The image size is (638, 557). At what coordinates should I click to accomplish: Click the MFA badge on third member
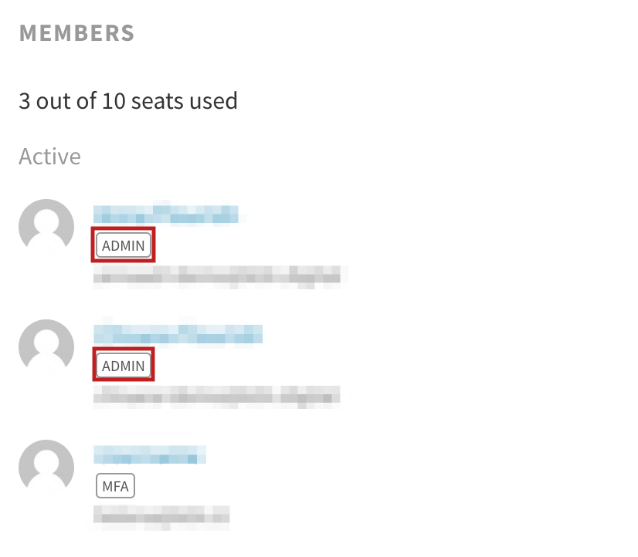point(115,485)
